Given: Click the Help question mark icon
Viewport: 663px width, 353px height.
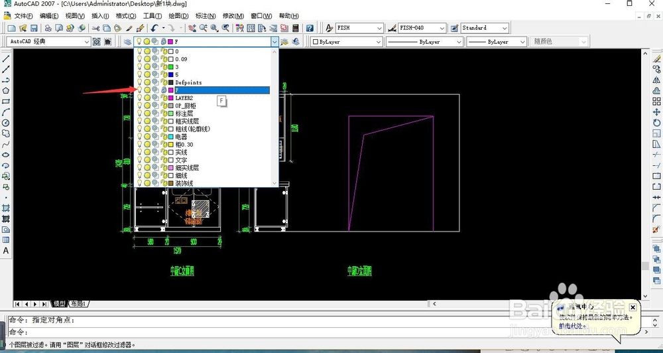Looking at the screenshot, I should coord(310,28).
